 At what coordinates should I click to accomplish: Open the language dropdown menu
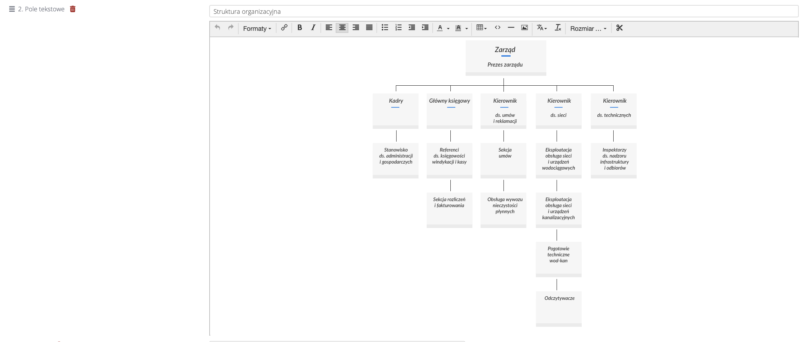click(x=542, y=28)
